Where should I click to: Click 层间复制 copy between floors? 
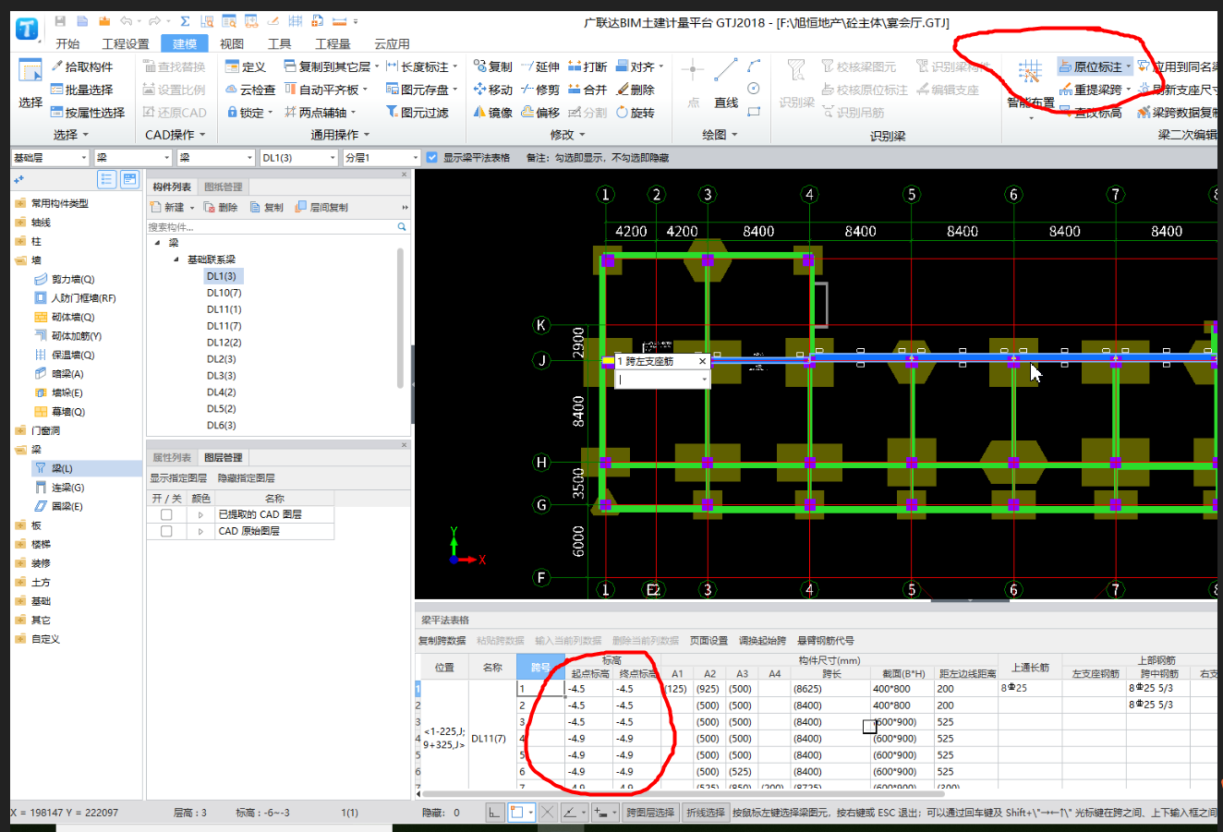point(321,207)
